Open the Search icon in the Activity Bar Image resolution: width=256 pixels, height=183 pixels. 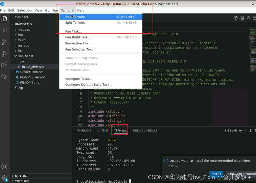[x=4, y=30]
